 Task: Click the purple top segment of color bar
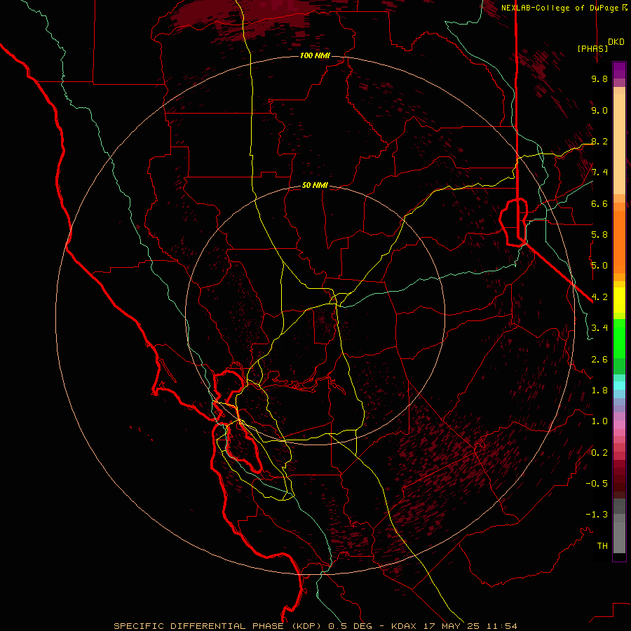[619, 70]
